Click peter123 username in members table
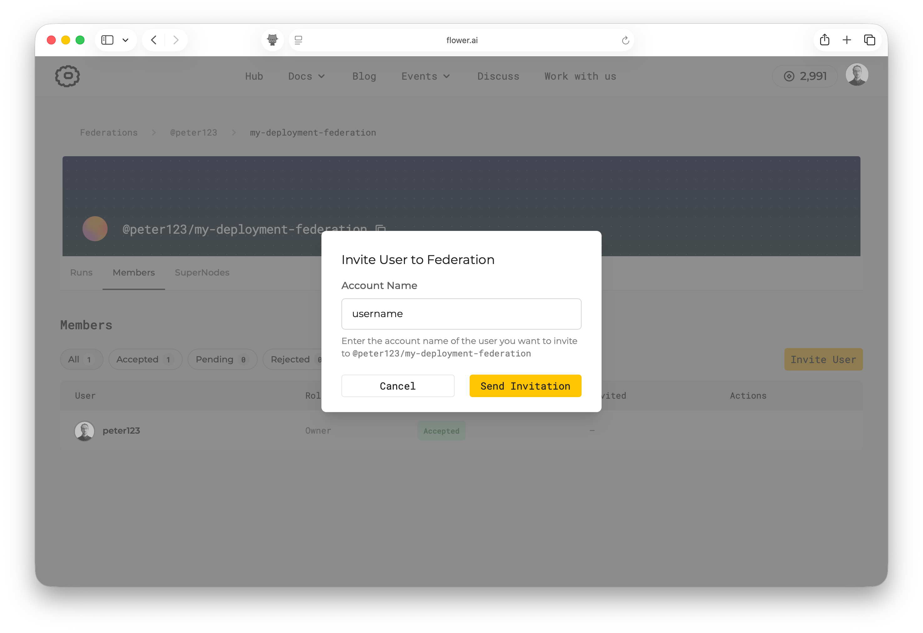The height and width of the screenshot is (633, 923). [x=121, y=431]
